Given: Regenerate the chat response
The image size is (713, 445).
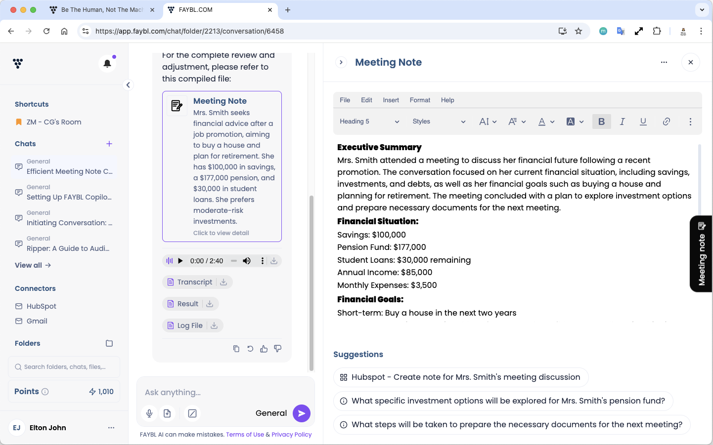Looking at the screenshot, I should (x=250, y=349).
